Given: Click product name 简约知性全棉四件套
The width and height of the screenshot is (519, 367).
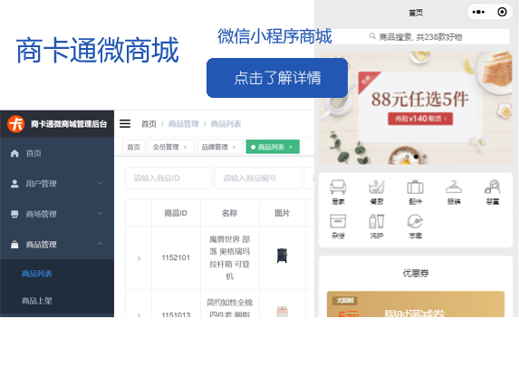Looking at the screenshot, I should (230, 308).
